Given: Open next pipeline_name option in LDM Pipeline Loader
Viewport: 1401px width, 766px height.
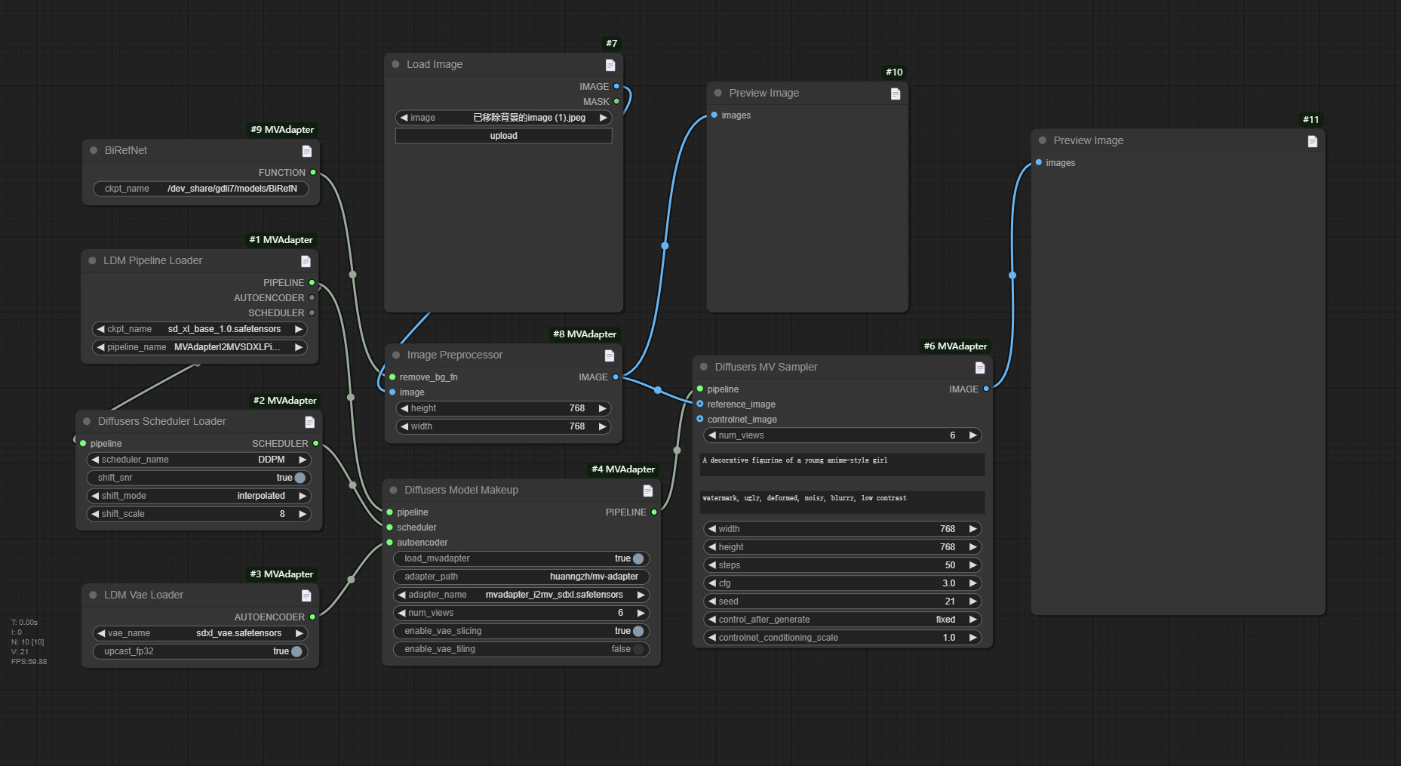Looking at the screenshot, I should tap(300, 347).
